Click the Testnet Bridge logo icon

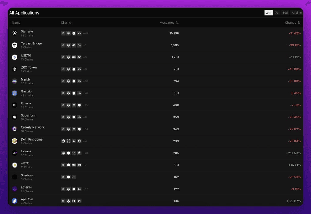15,45
